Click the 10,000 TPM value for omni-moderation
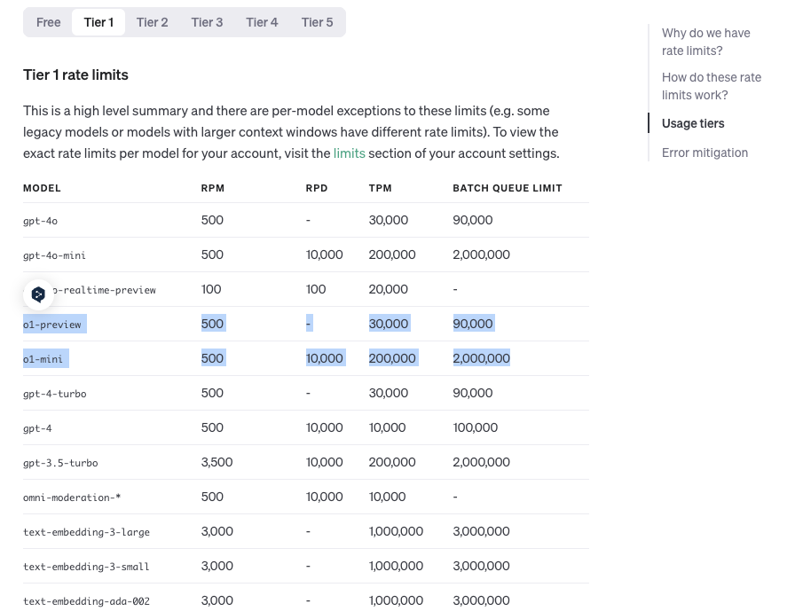 click(387, 497)
